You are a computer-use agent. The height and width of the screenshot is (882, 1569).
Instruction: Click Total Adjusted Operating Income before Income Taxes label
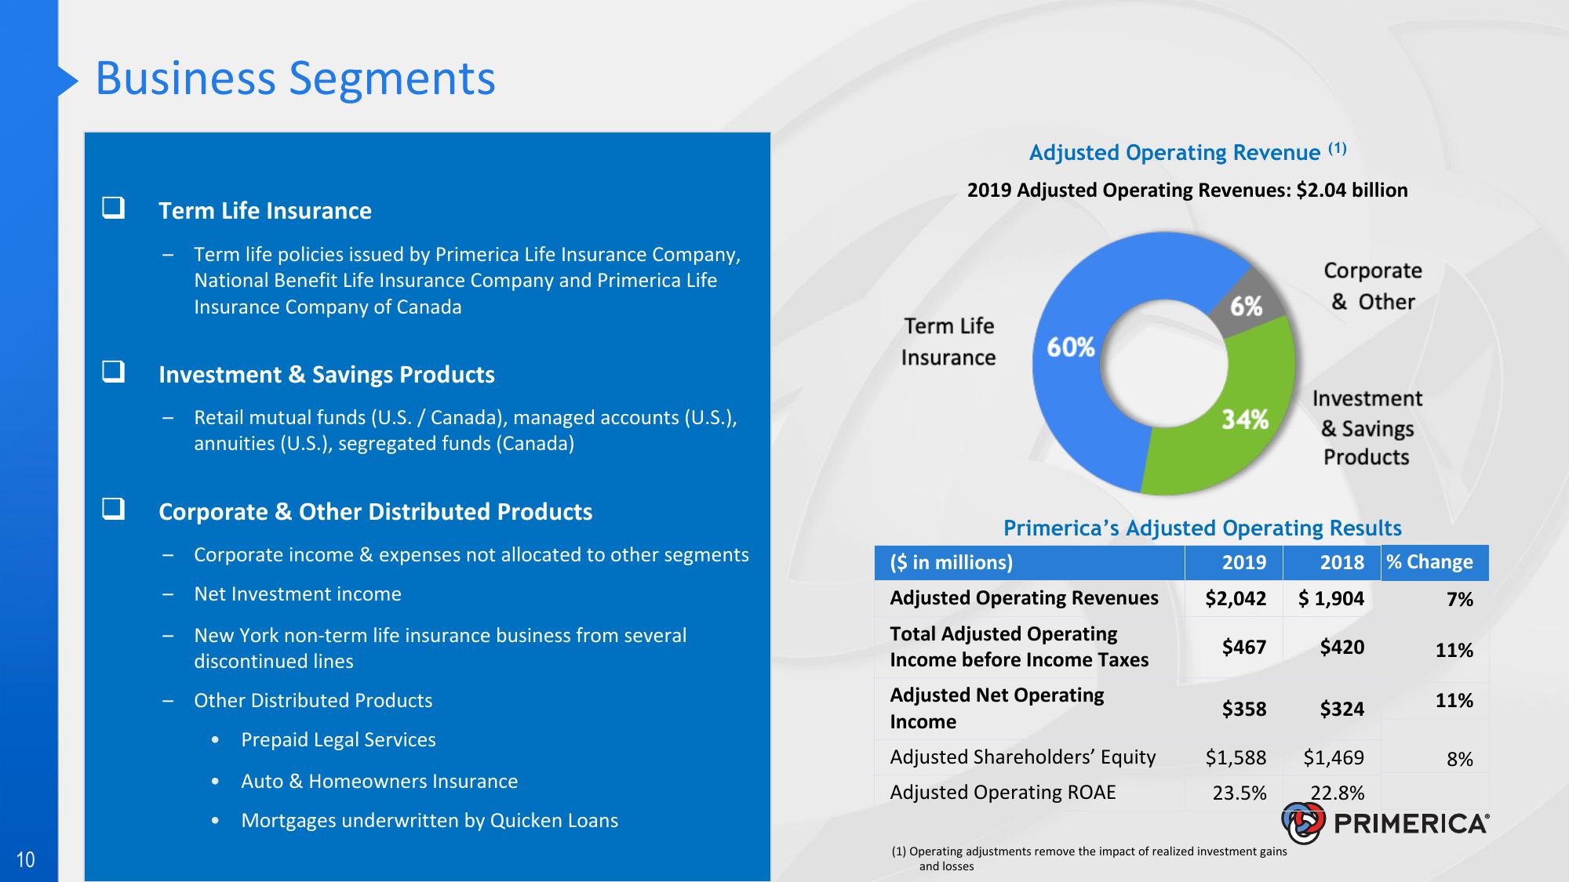(1019, 647)
